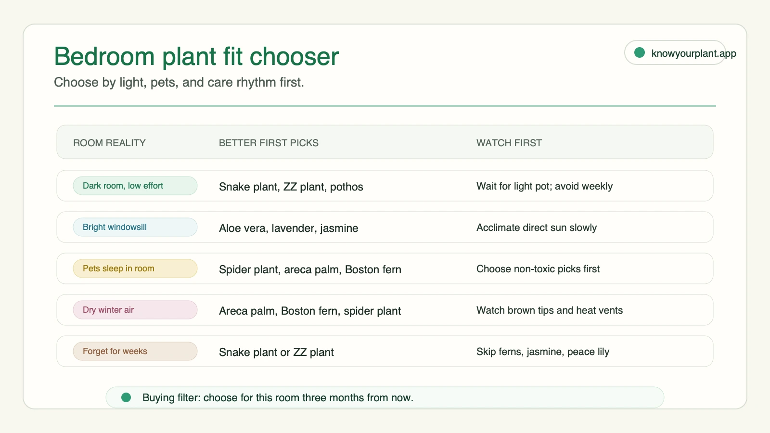Click 'Areca palm, Boston fern, spider plant' cell
770x433 pixels.
[x=310, y=311]
